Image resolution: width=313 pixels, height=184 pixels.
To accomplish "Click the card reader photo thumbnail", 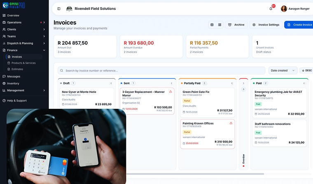I will click(x=66, y=146).
